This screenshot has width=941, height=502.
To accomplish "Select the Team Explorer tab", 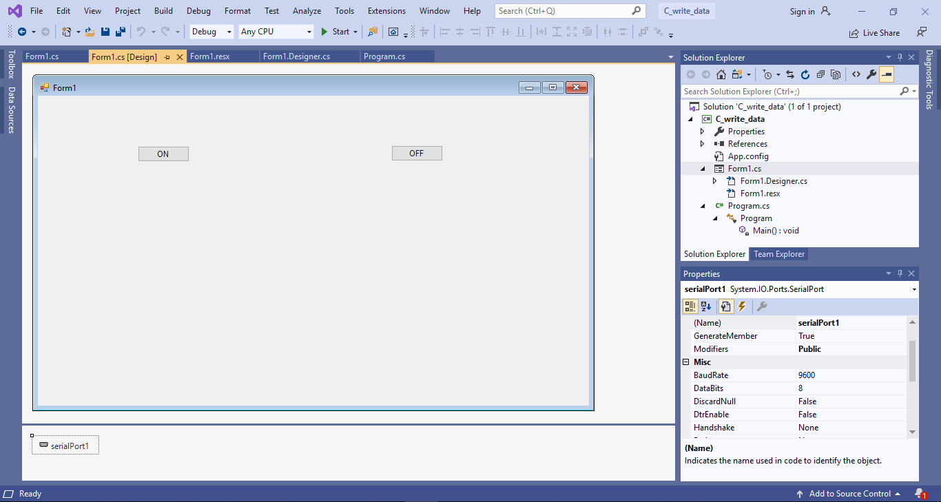I will [x=778, y=253].
